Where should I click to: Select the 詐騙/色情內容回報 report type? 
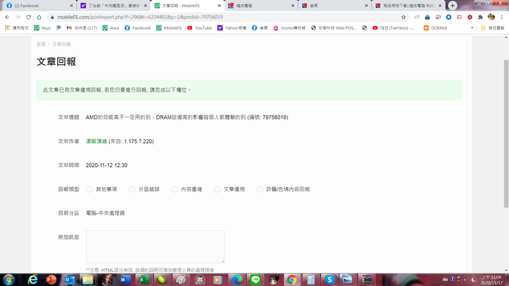click(x=259, y=189)
